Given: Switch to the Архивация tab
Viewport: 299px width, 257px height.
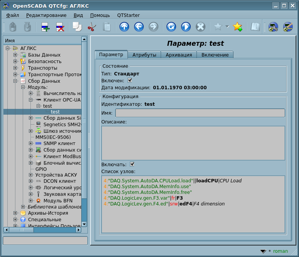Looking at the screenshot, I should 179,55.
